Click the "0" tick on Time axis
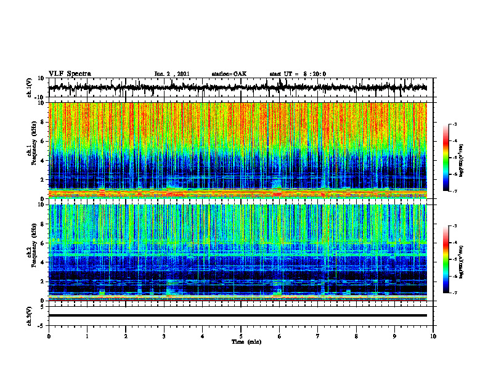488x377 pixels. pyautogui.click(x=49, y=336)
